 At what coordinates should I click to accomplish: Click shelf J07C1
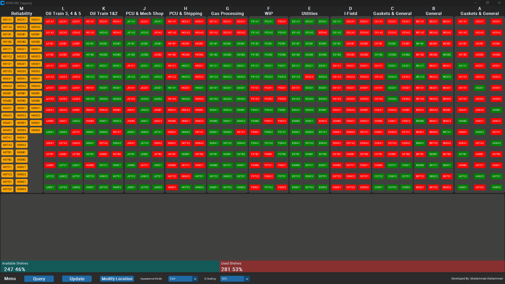point(144,165)
